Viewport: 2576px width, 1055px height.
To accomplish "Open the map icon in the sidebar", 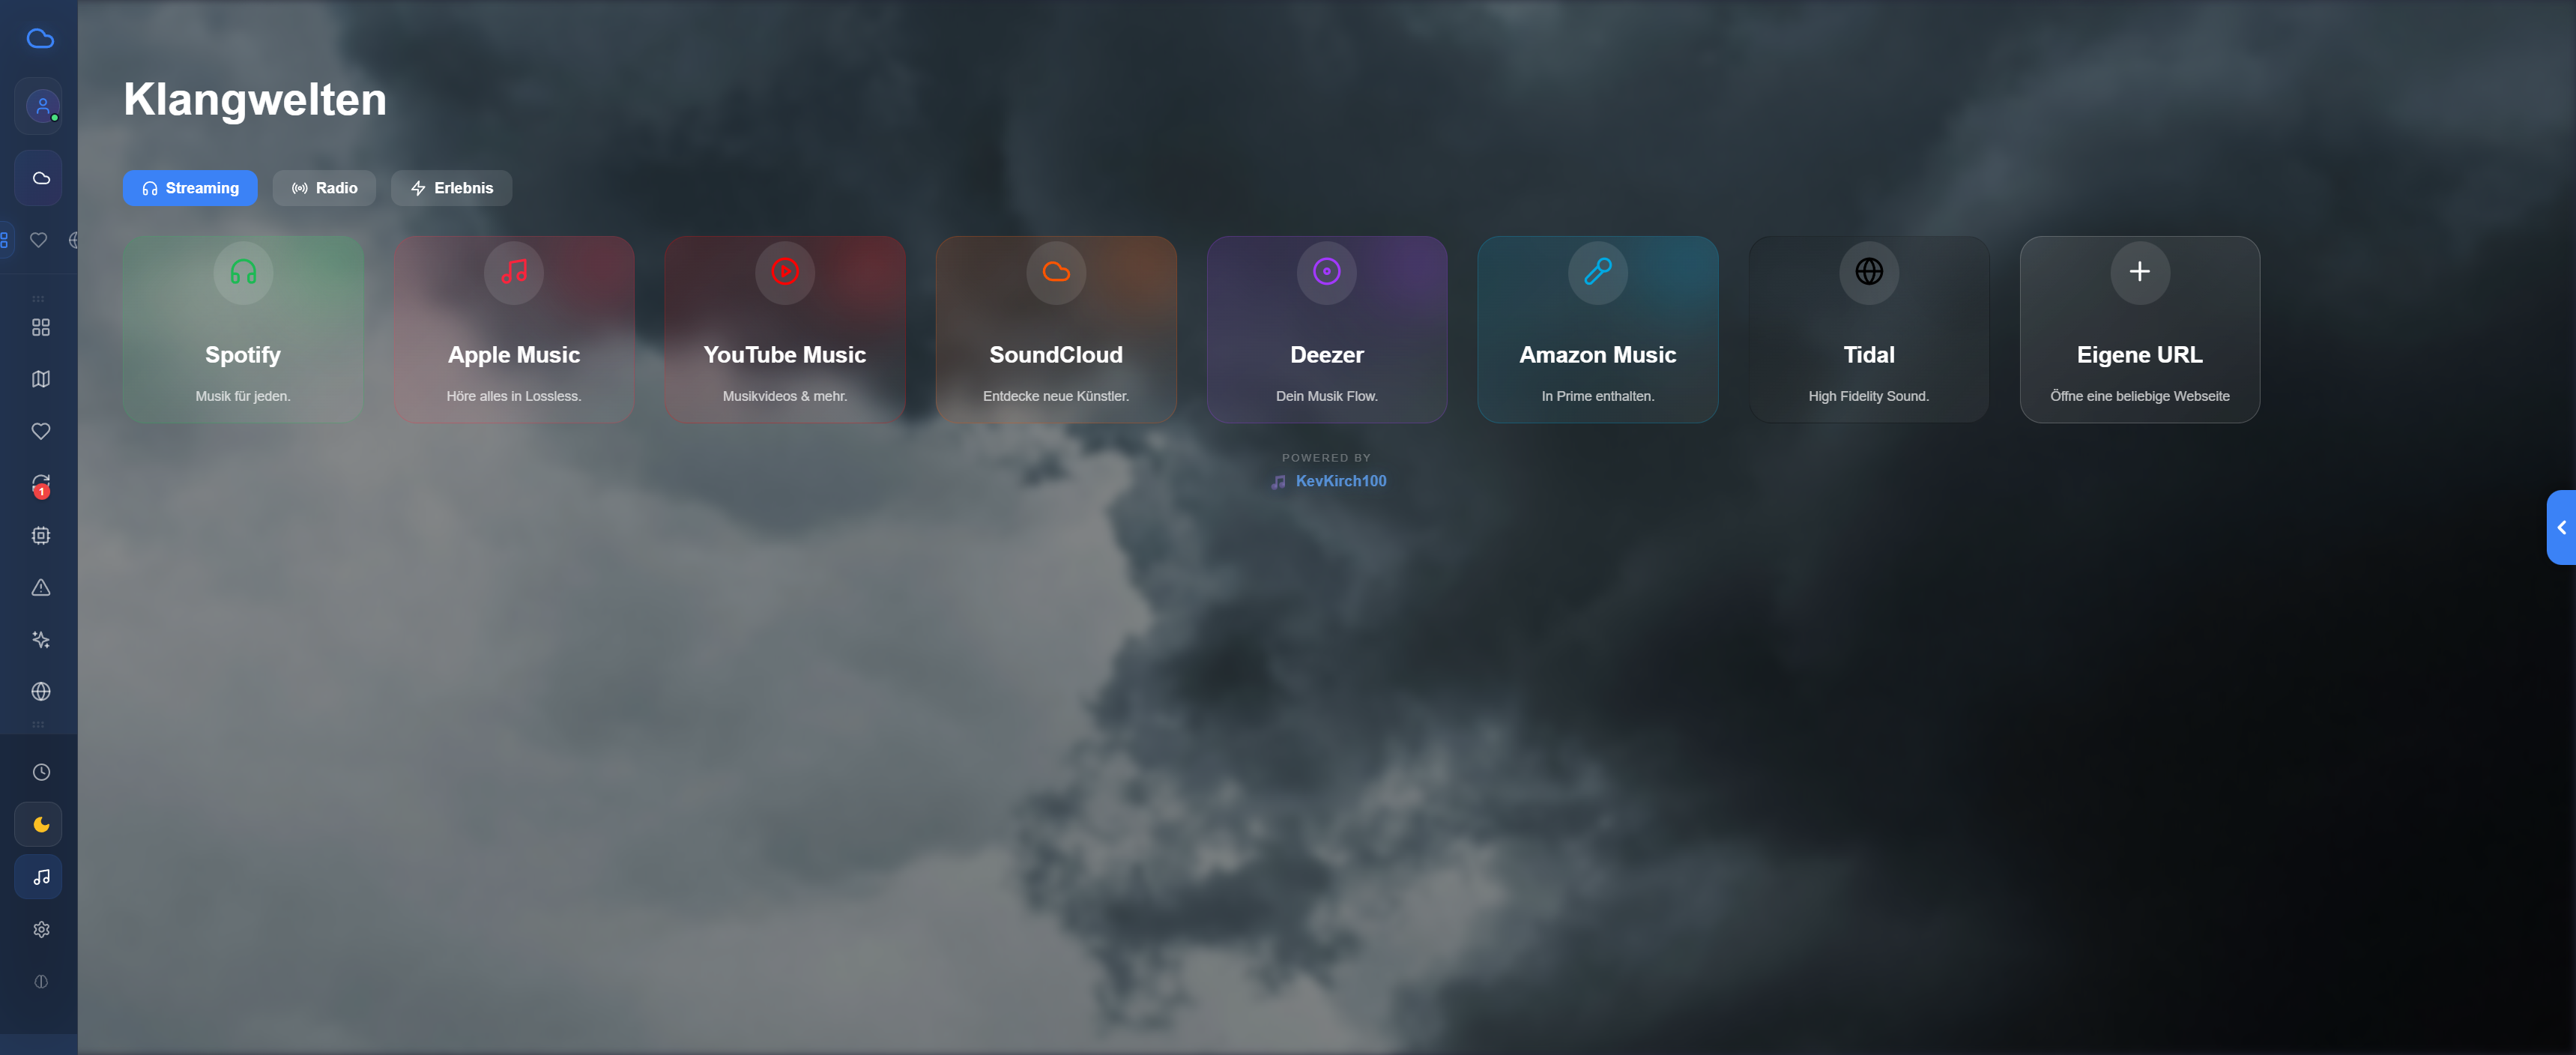I will pyautogui.click(x=40, y=378).
